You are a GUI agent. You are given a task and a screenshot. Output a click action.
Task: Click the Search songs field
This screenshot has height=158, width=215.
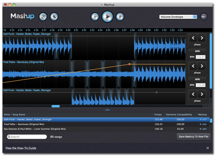27,137
